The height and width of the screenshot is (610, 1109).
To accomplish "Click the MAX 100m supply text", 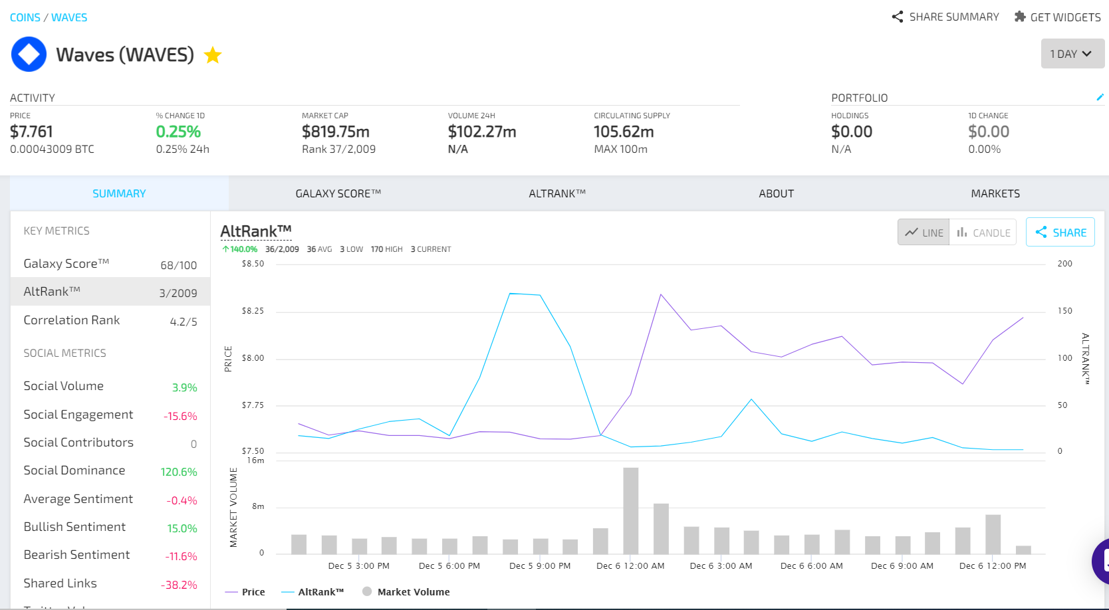I will [x=620, y=149].
